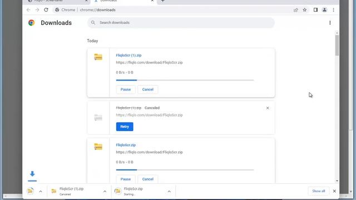Click the first download shelf file icon
Screen dimensions: 356x200
[30, 191]
